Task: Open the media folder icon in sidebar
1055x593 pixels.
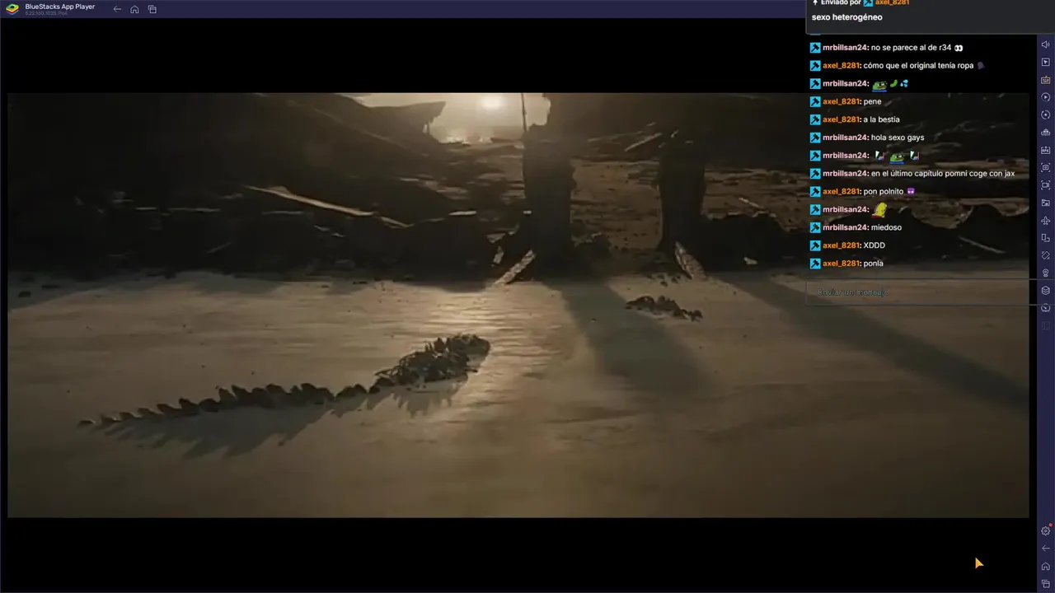Action: pyautogui.click(x=1045, y=203)
